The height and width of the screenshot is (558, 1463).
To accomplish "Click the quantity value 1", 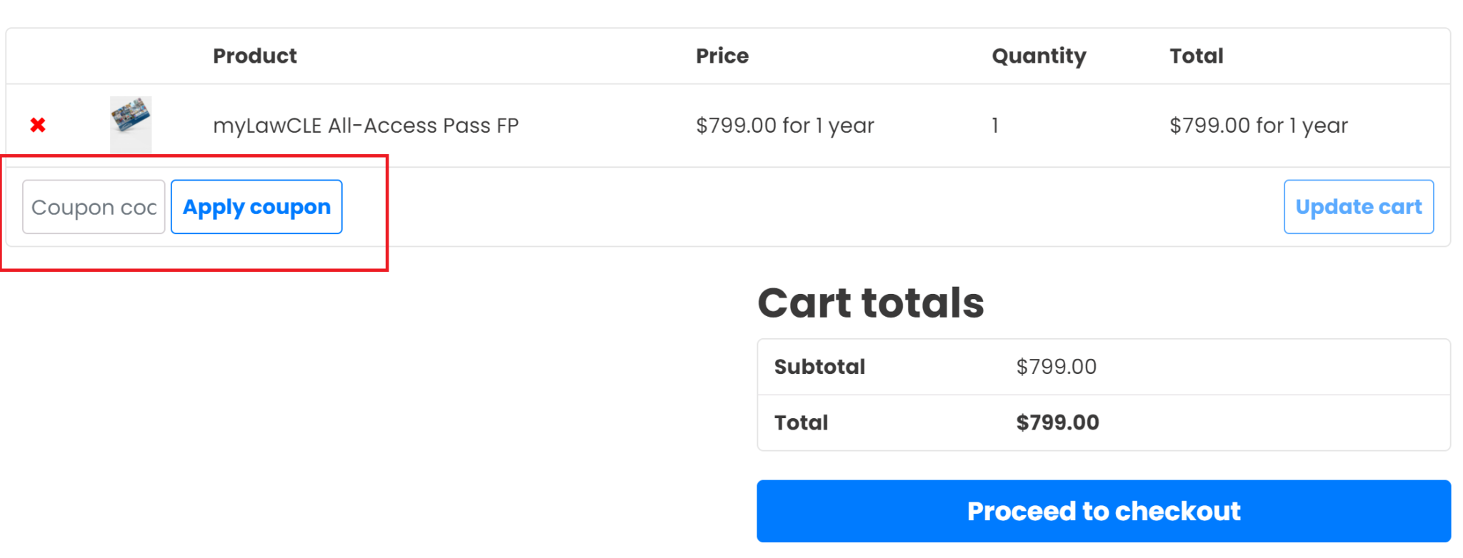I will 994,126.
